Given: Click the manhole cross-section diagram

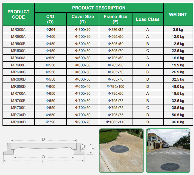Looking at the screenshot, I should (x=48, y=150).
